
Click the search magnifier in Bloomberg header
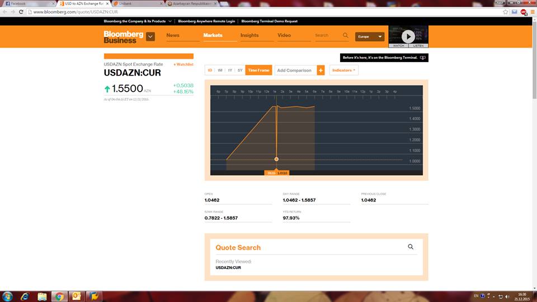pyautogui.click(x=346, y=35)
